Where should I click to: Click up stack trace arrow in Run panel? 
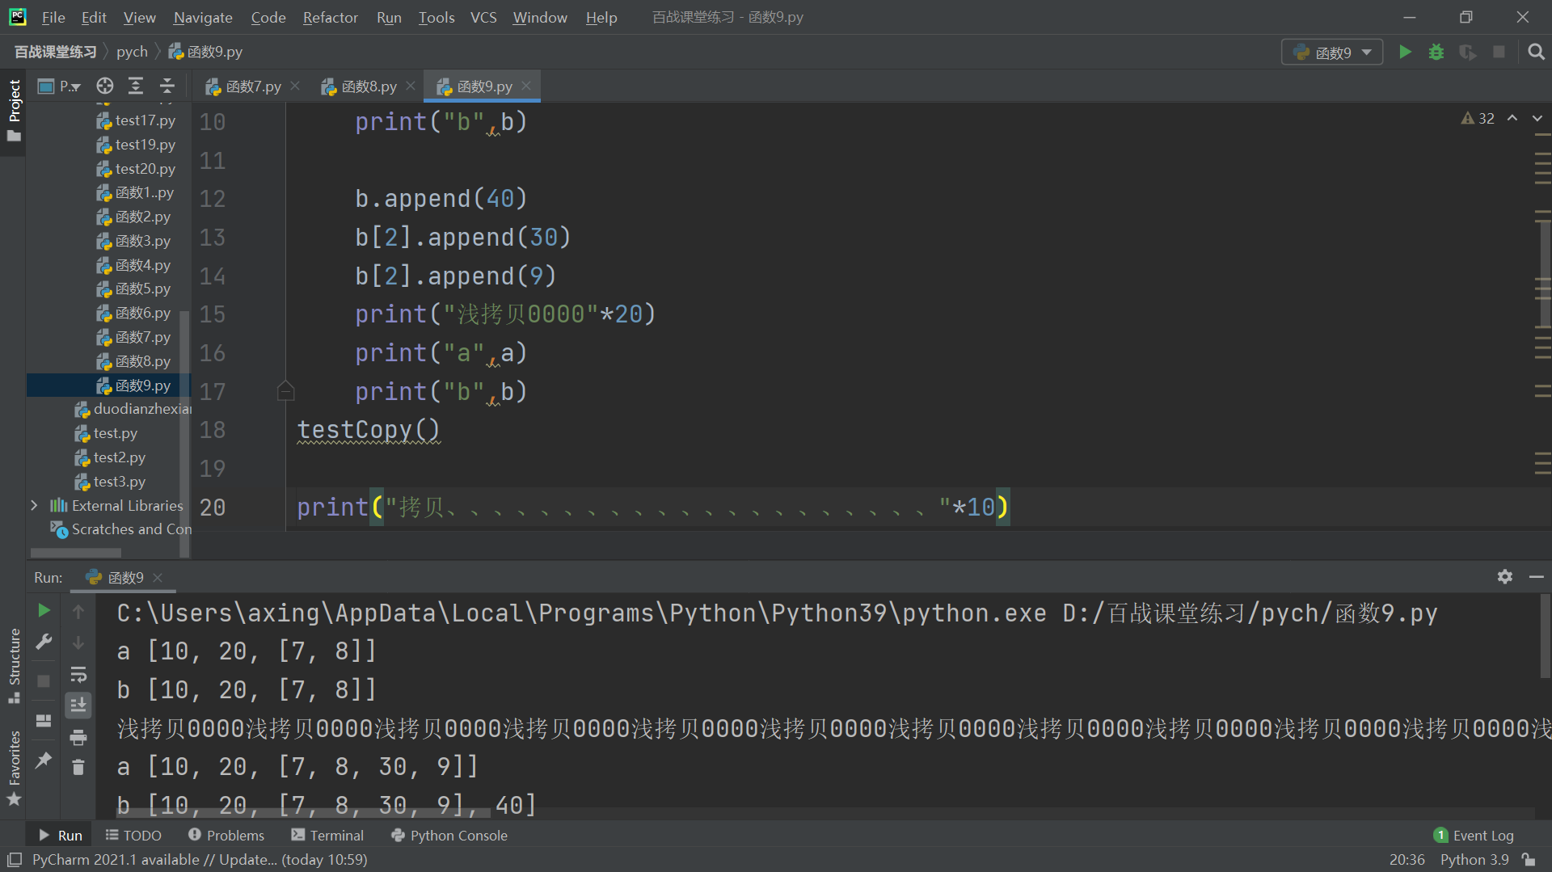coord(78,612)
